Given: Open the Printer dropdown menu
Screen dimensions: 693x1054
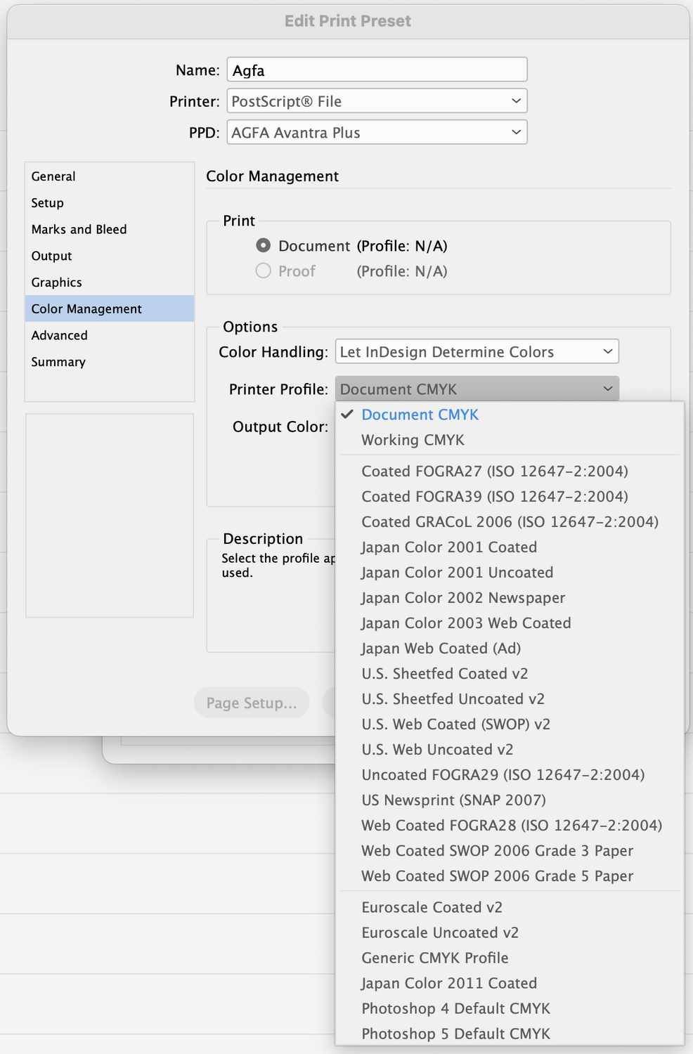Looking at the screenshot, I should [x=377, y=101].
